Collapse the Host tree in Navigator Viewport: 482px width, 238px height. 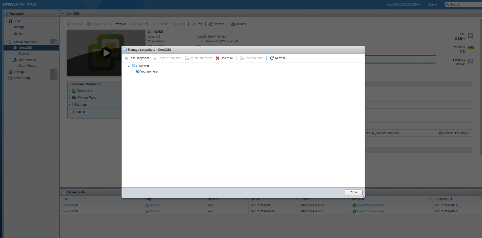[x=7, y=21]
